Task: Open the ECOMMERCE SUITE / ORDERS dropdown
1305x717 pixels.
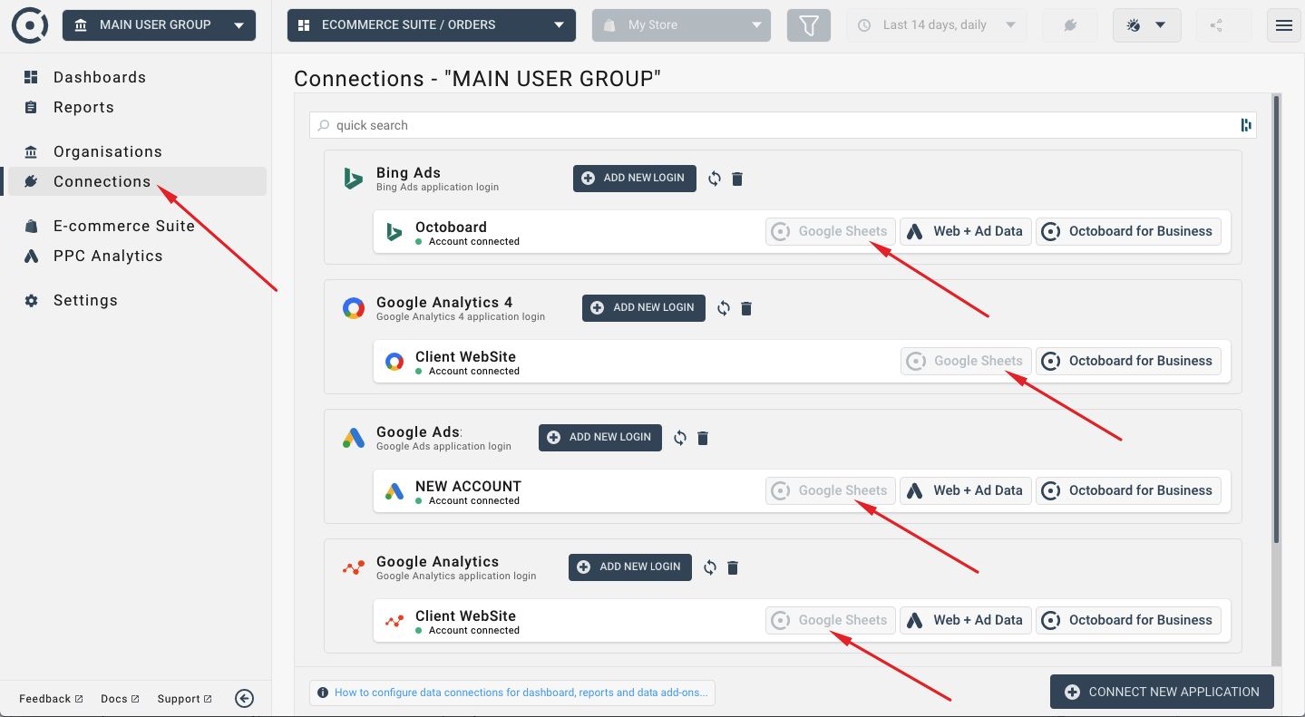Action: [432, 25]
